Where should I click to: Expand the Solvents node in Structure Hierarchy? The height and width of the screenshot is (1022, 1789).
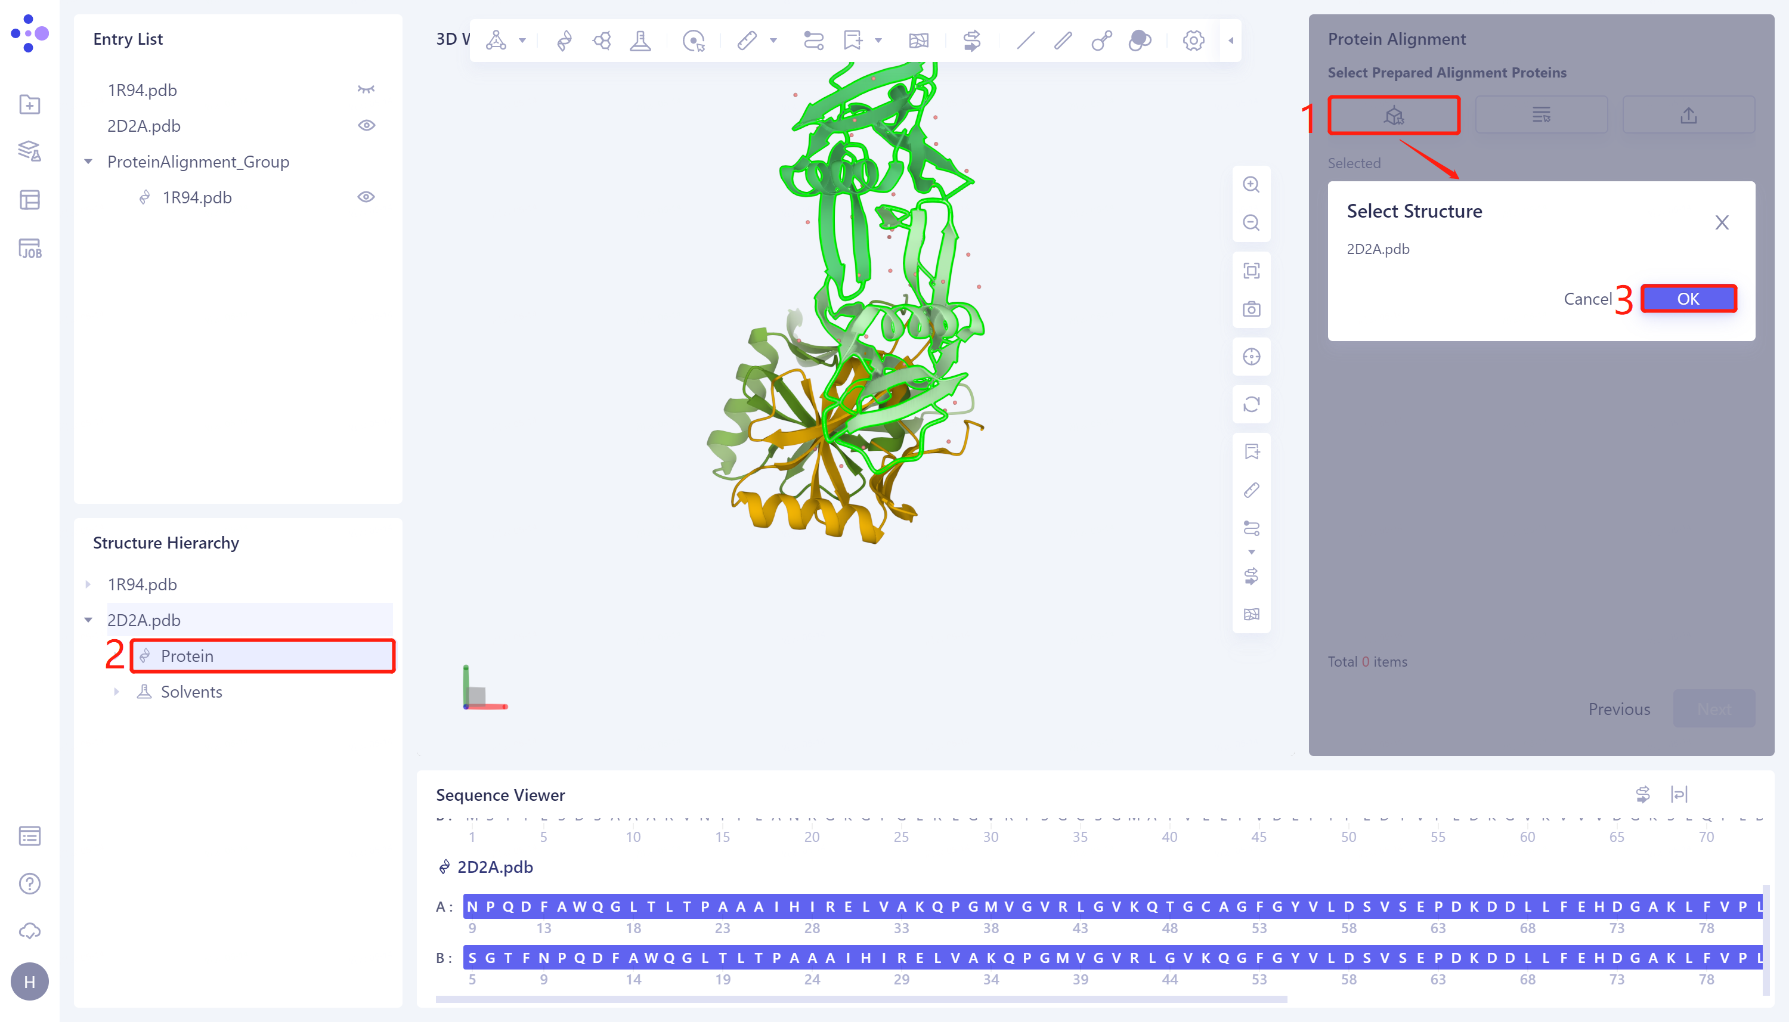tap(117, 692)
